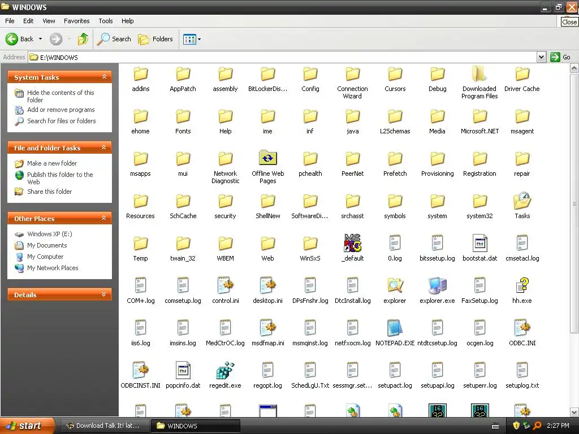Open the Views dropdown button
This screenshot has height=434, width=579.
point(192,39)
